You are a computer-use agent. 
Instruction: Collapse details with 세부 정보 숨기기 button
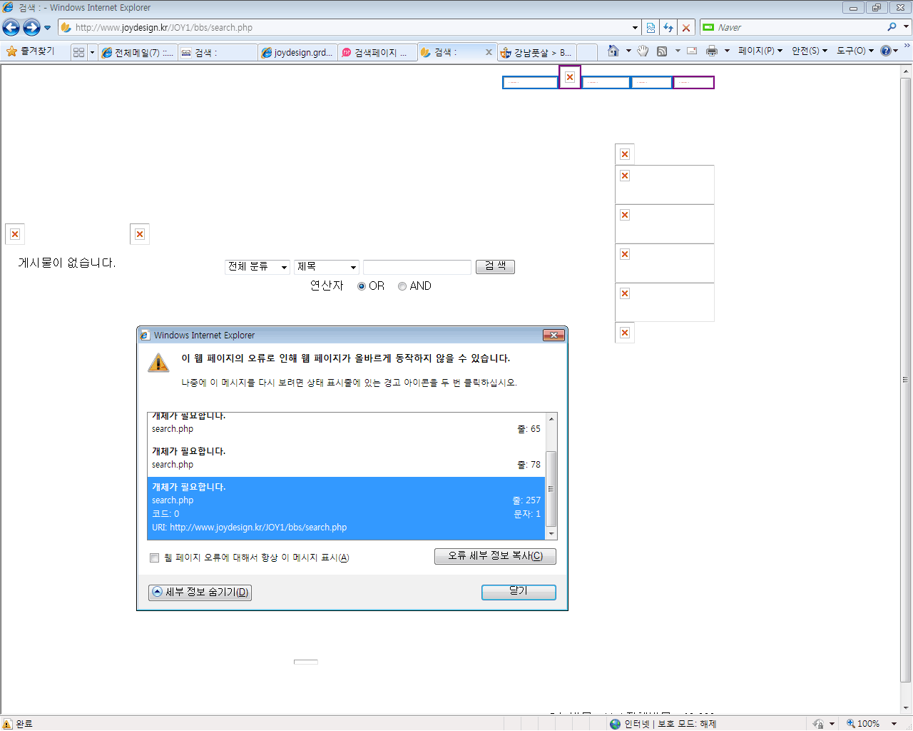(x=200, y=592)
